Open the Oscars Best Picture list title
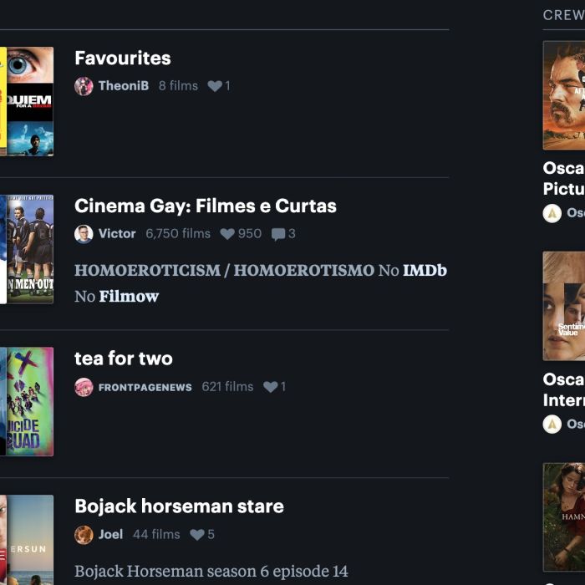Image resolution: width=585 pixels, height=585 pixels. (564, 178)
